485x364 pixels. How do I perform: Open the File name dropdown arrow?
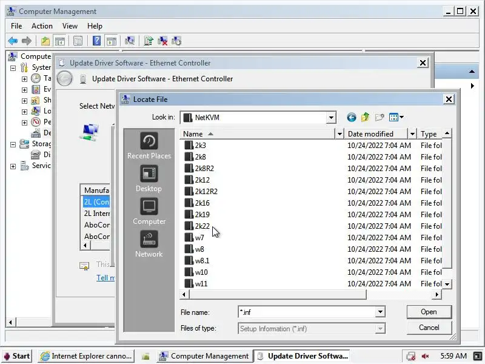click(380, 312)
